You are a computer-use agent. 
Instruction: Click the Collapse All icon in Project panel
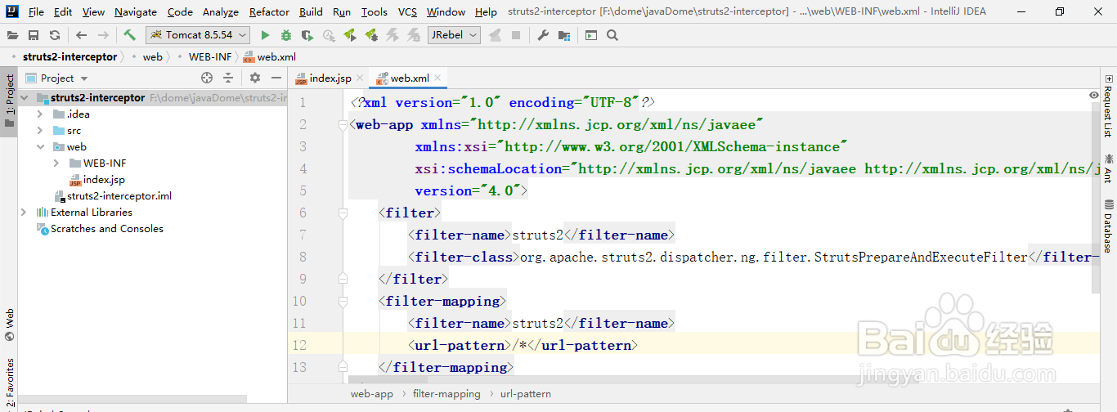(228, 78)
